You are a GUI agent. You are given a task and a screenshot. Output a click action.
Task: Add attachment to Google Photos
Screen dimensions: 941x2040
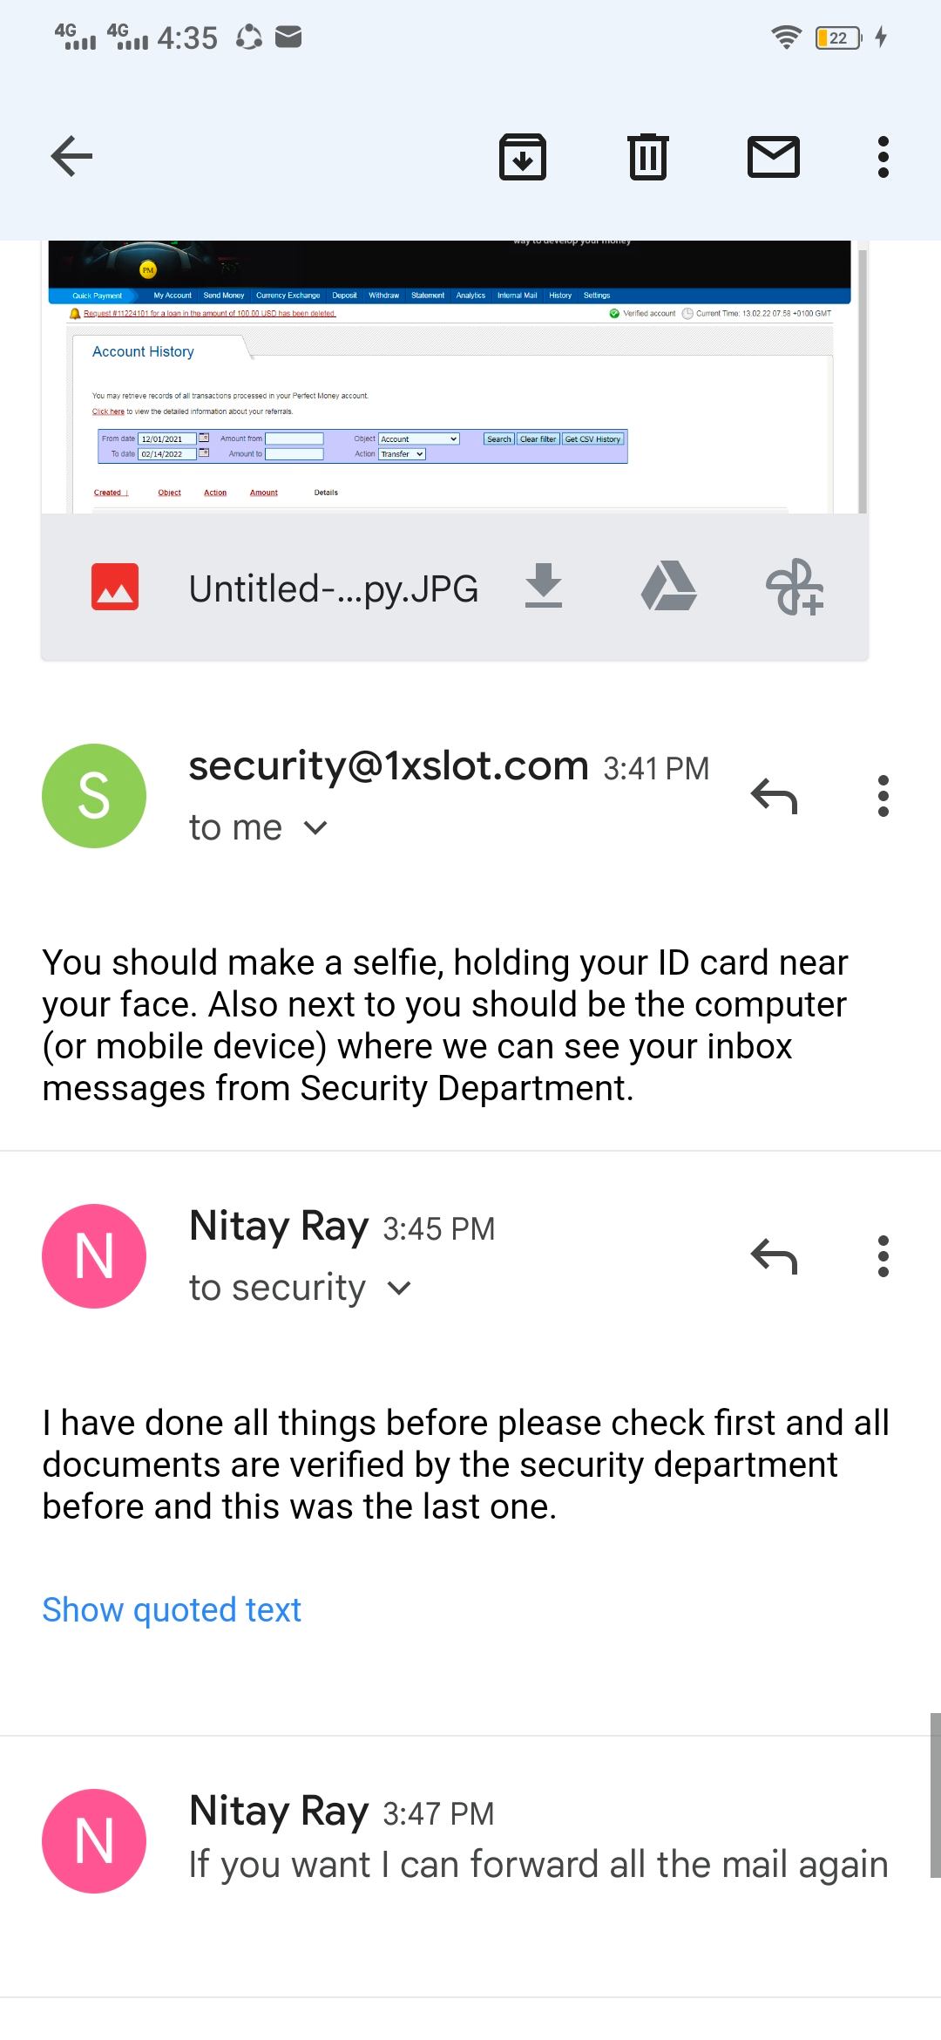tap(794, 588)
